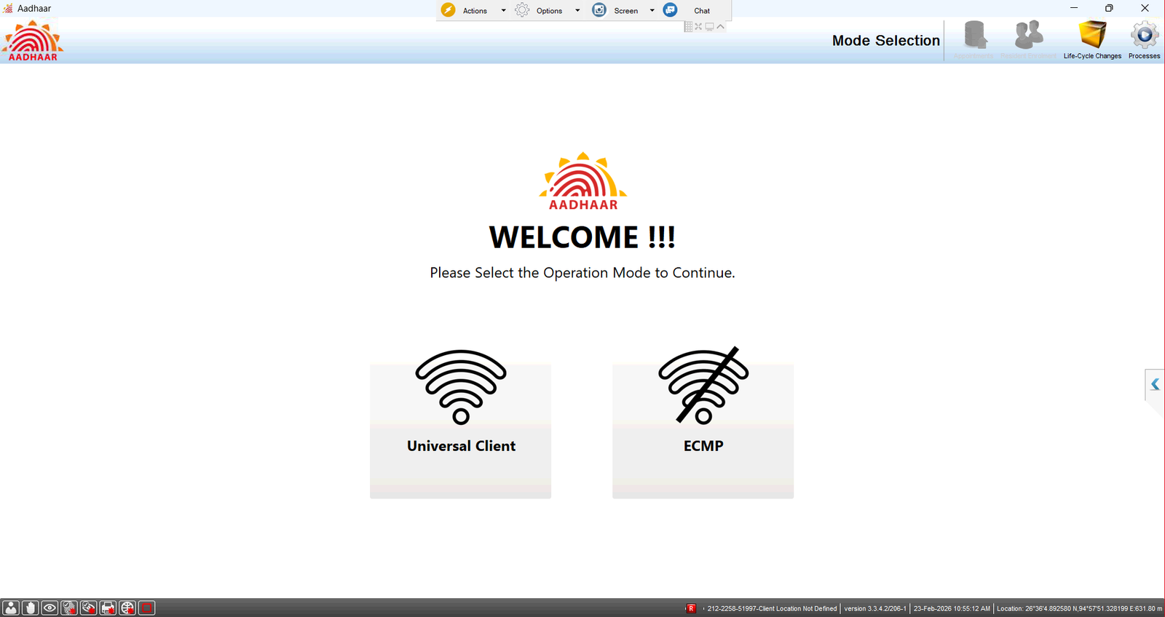The width and height of the screenshot is (1165, 617).
Task: Click the operator person icon in status bar
Action: pyautogui.click(x=11, y=608)
